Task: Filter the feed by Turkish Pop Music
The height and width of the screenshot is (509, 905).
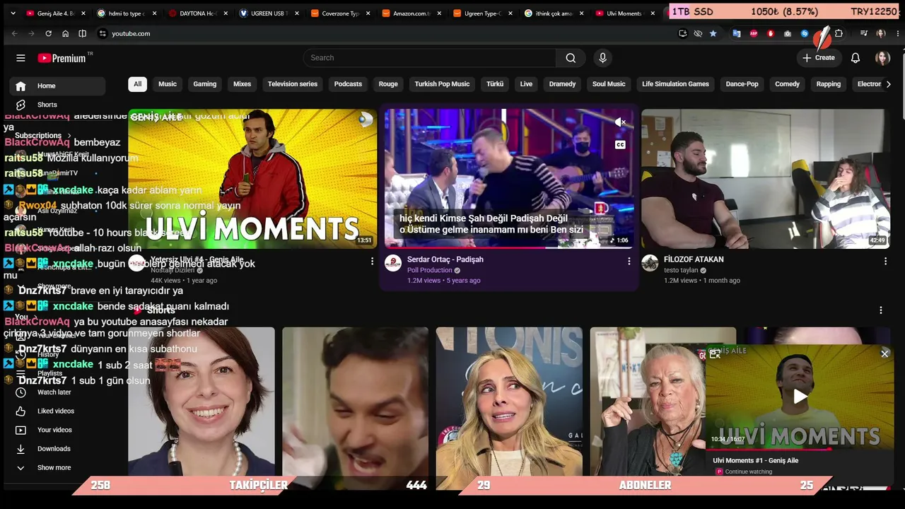Action: (x=442, y=84)
